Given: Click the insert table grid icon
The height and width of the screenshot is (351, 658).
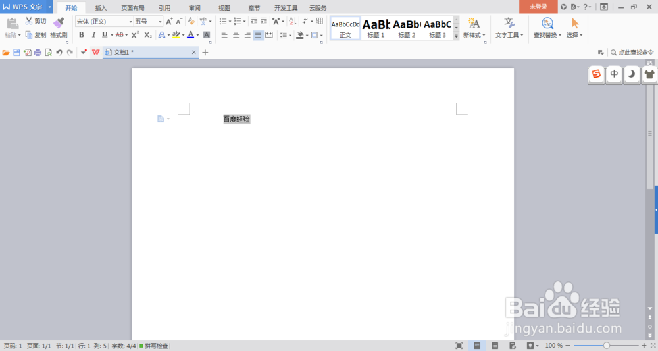Looking at the screenshot, I should 319,21.
